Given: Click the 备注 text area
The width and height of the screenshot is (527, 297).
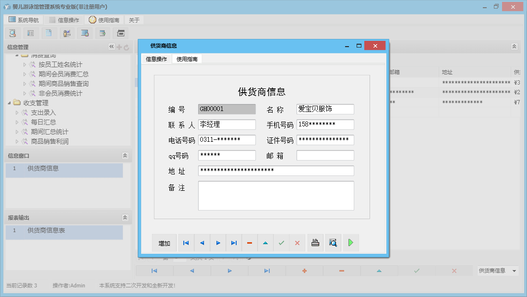Looking at the screenshot, I should coord(276,196).
